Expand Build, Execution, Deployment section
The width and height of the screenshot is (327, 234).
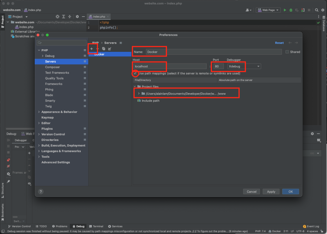coord(39,145)
